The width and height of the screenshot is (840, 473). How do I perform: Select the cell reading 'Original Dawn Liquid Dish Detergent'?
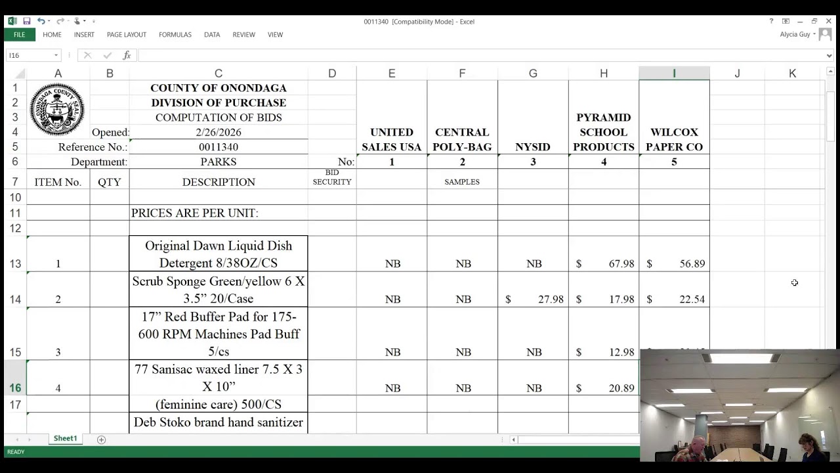(x=219, y=254)
